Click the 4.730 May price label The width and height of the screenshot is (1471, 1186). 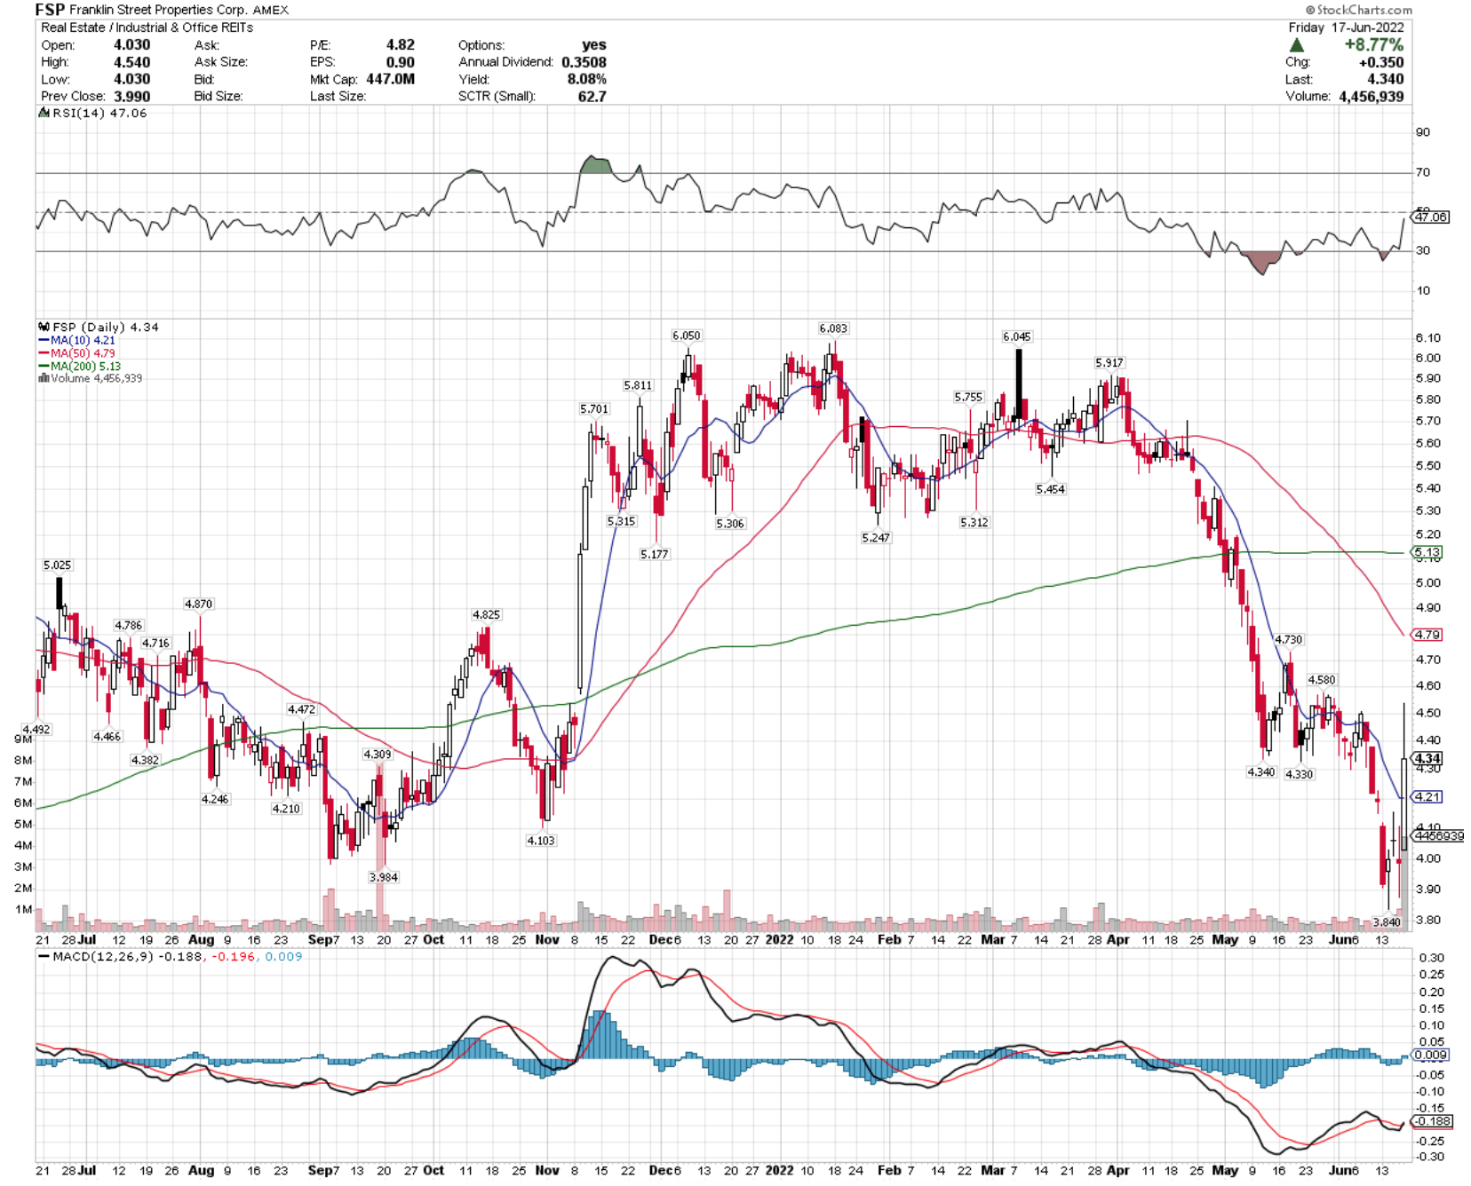pyautogui.click(x=1288, y=639)
